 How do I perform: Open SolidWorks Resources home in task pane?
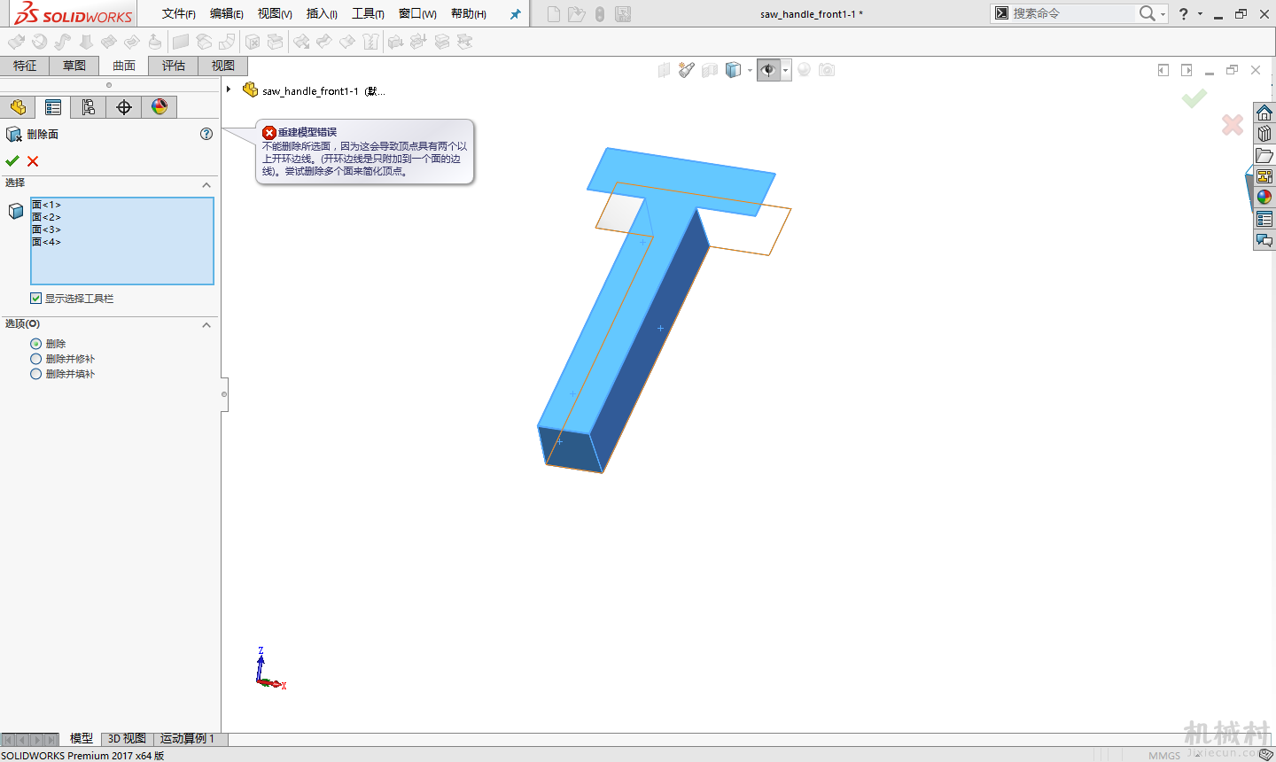pyautogui.click(x=1264, y=113)
